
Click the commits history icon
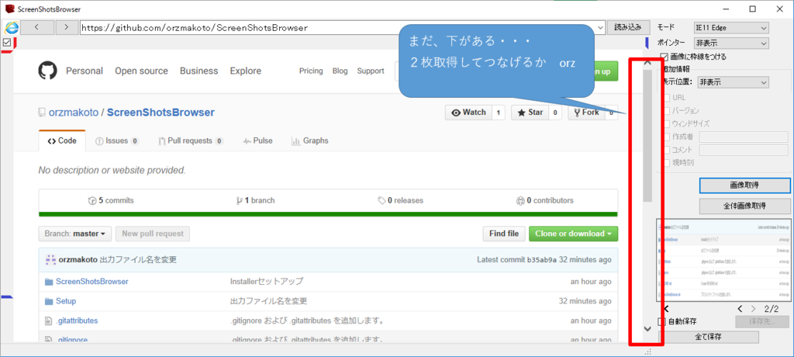point(92,200)
